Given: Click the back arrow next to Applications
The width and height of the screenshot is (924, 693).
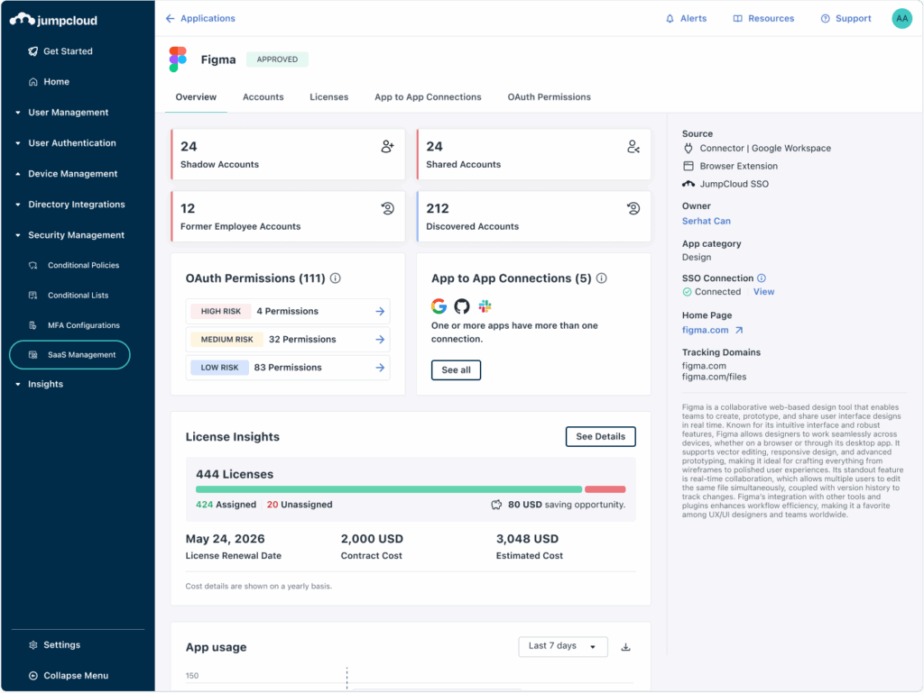Looking at the screenshot, I should [x=170, y=19].
